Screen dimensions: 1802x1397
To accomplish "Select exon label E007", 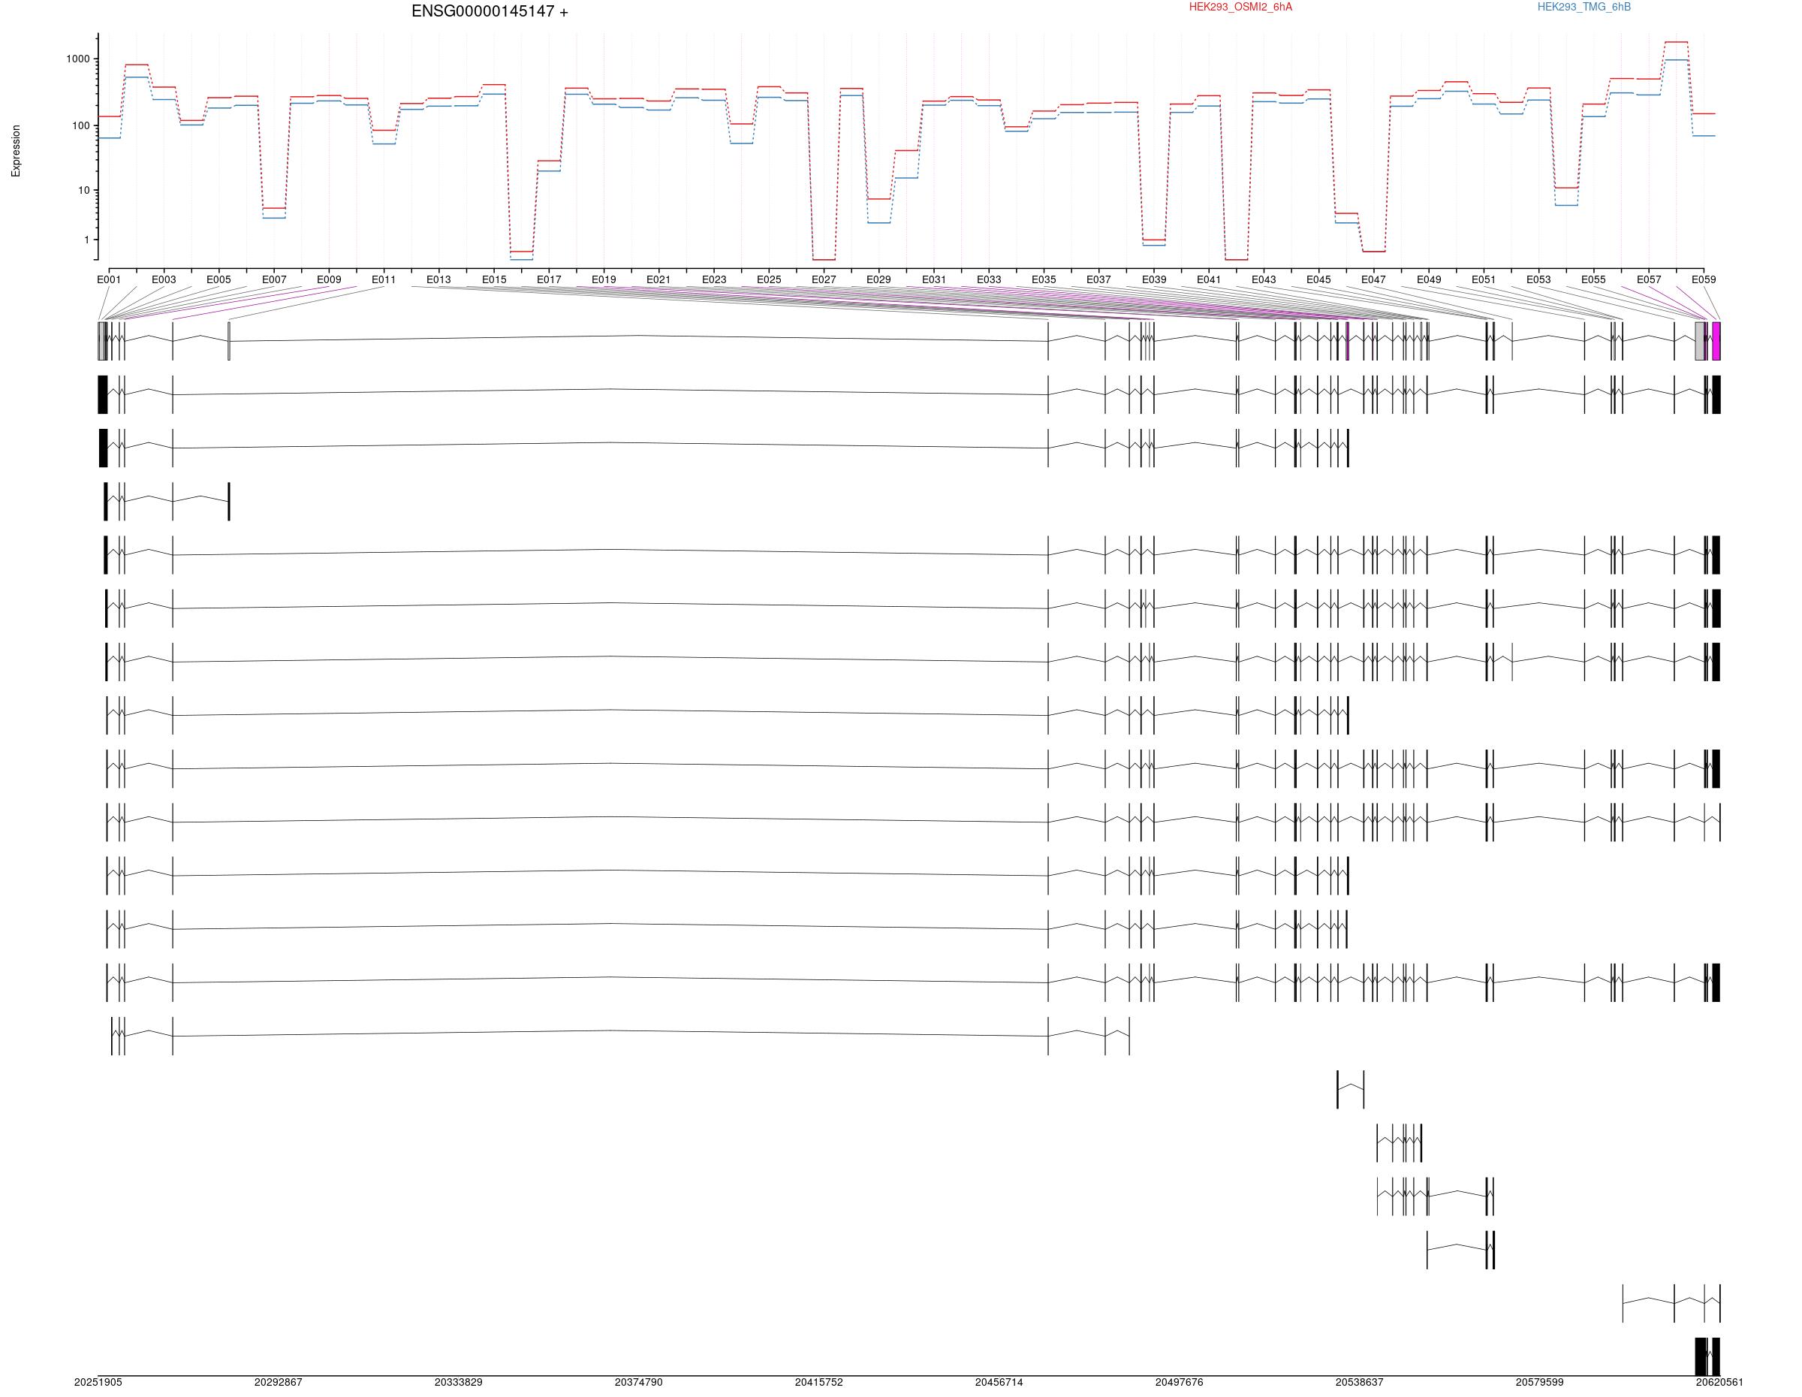I will [274, 279].
